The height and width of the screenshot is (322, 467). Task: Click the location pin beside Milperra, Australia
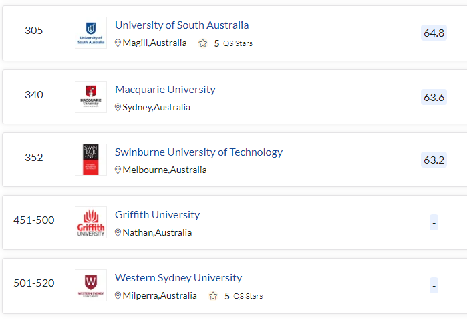118,296
